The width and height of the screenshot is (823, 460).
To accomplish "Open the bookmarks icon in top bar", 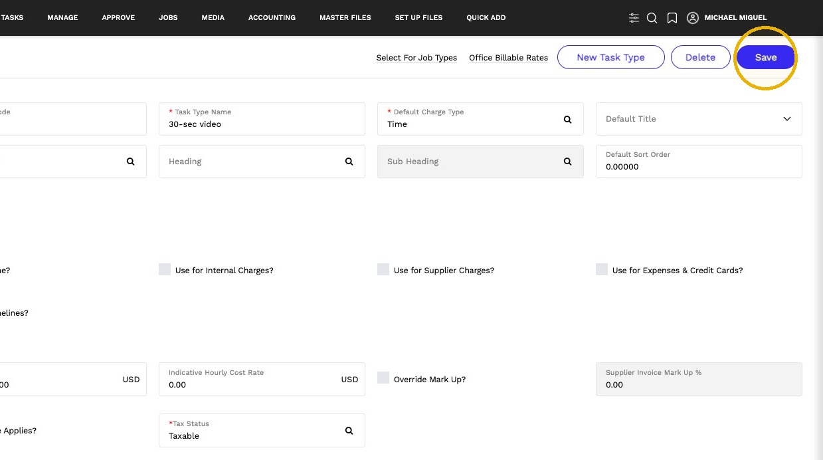I will [672, 18].
